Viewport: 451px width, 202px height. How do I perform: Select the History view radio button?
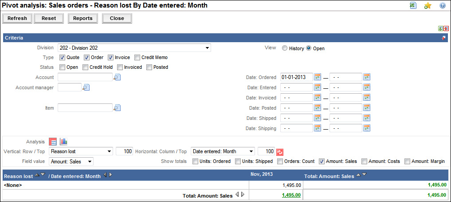coord(284,48)
